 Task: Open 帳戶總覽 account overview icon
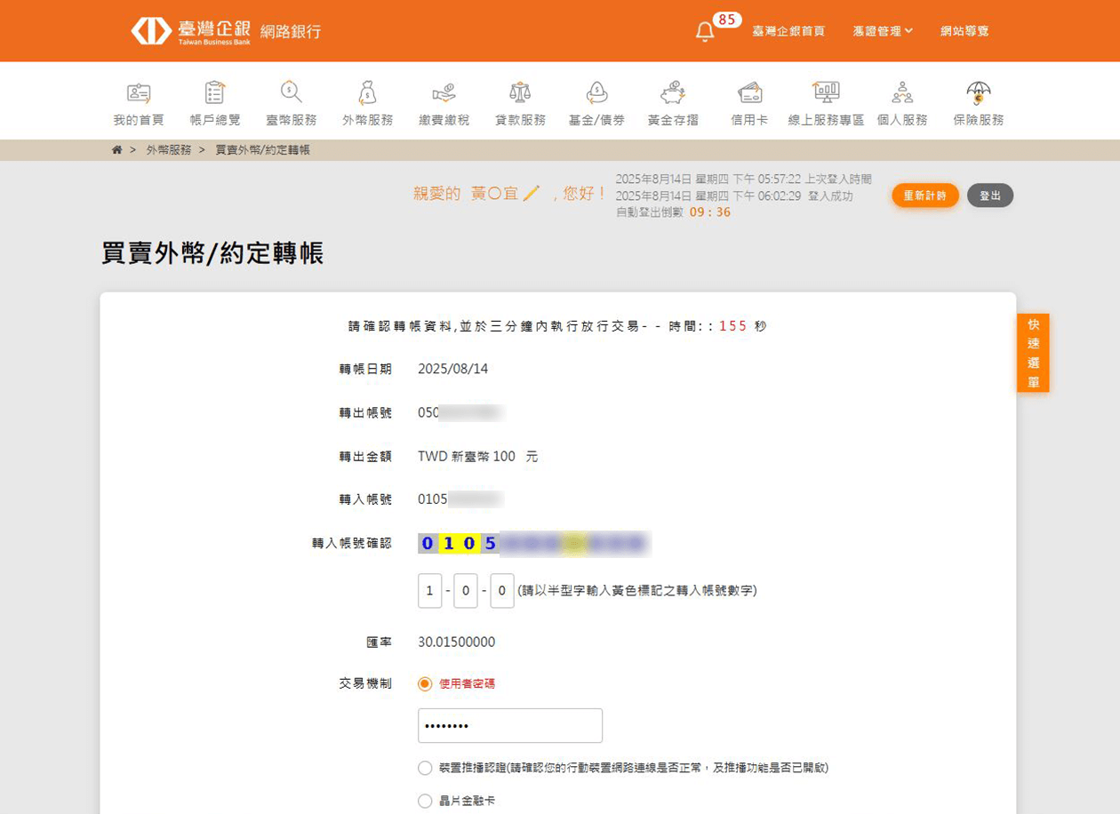point(214,92)
